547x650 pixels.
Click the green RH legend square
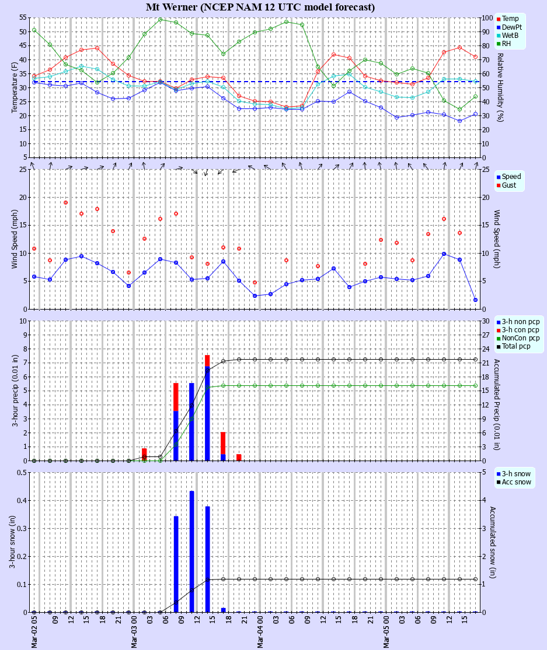pyautogui.click(x=499, y=43)
